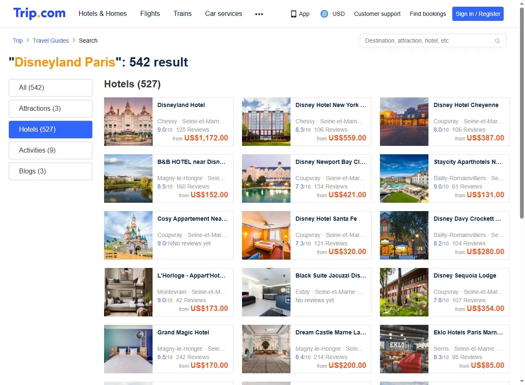The width and height of the screenshot is (525, 385).
Task: Open Disney Hotel Santa Fe photo
Action: click(266, 235)
